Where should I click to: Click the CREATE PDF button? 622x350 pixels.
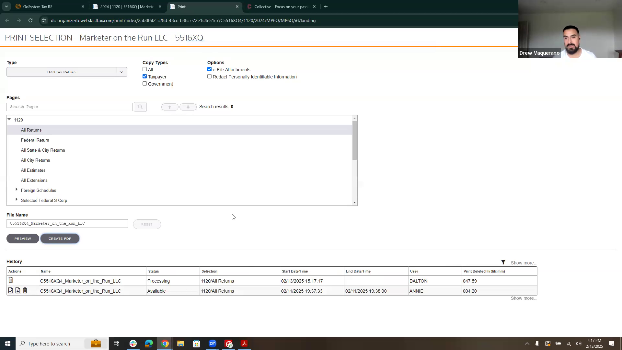[60, 239]
